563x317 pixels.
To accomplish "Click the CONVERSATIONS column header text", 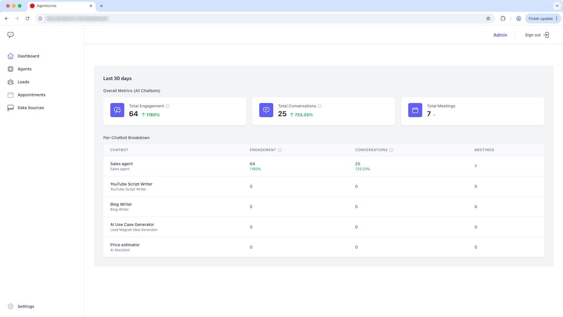I will point(371,150).
